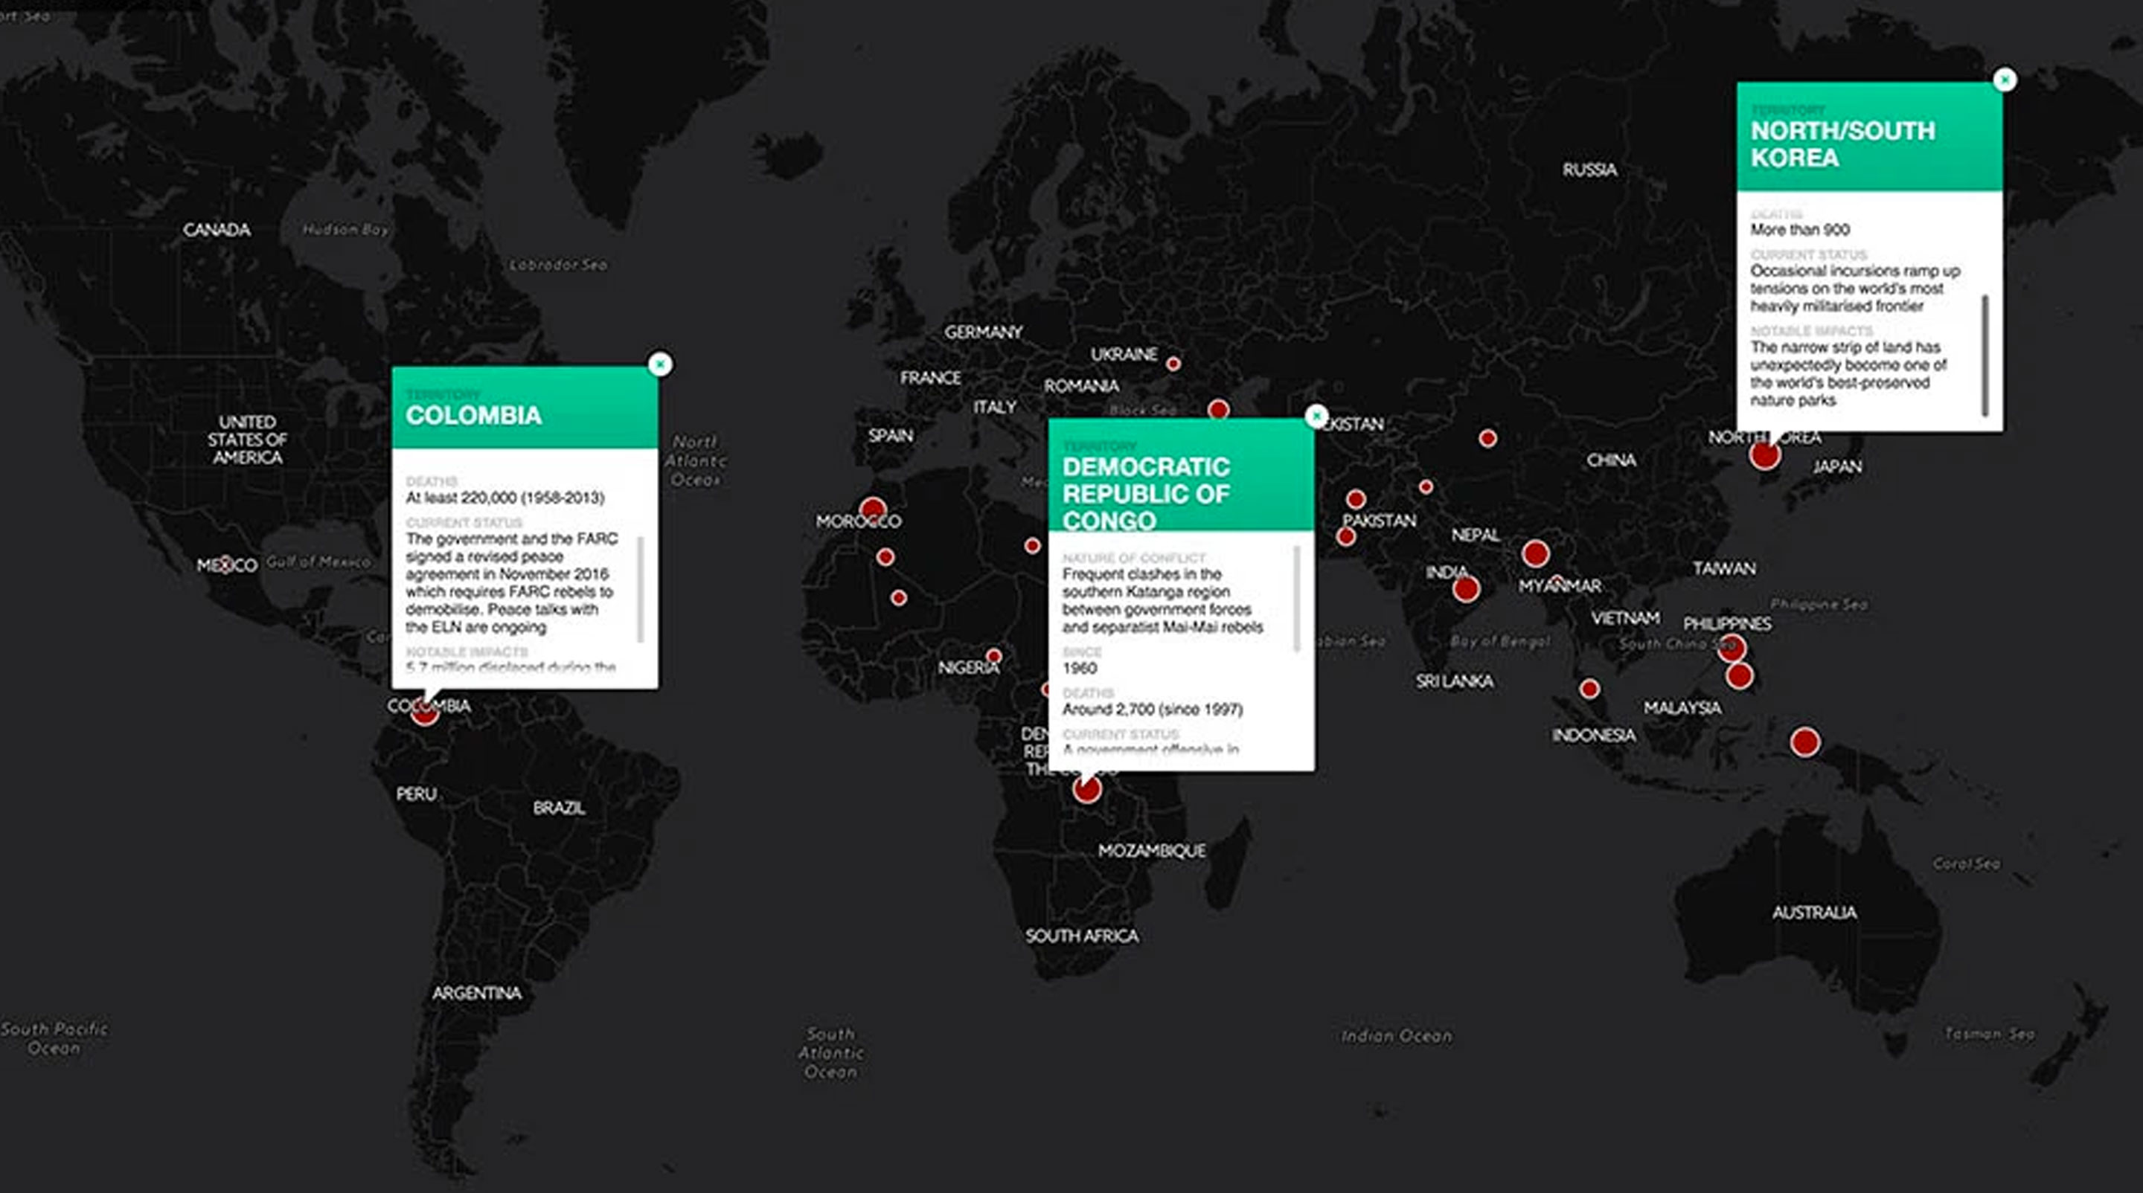Viewport: 2143px width, 1193px height.
Task: Close the Democratic Republic of Congo popup
Action: click(1316, 416)
